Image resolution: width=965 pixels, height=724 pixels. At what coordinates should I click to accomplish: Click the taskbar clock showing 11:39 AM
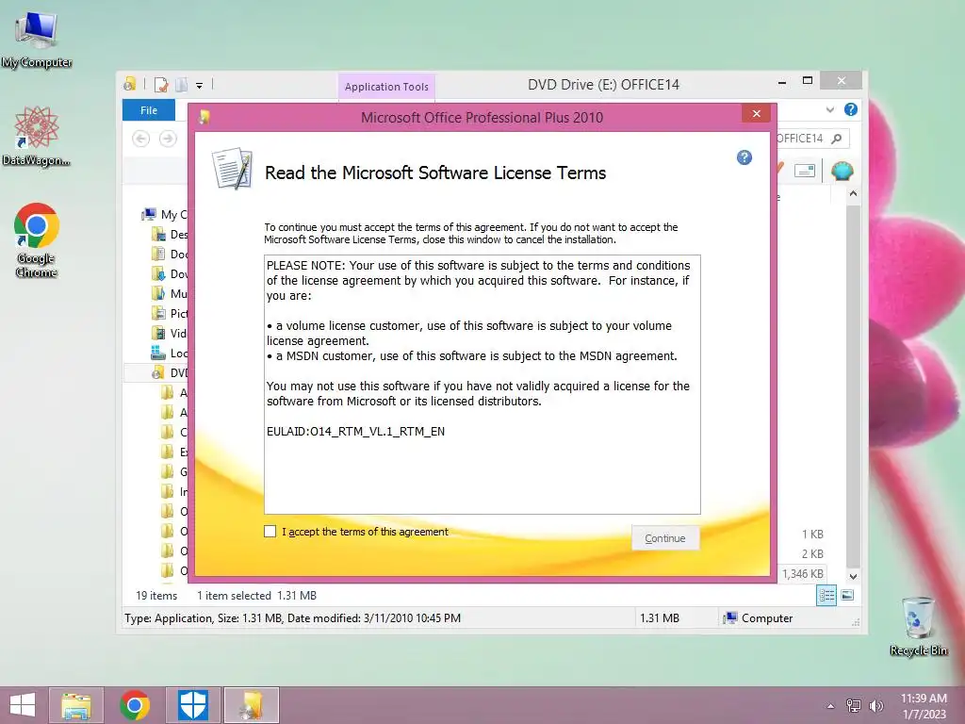coord(924,706)
